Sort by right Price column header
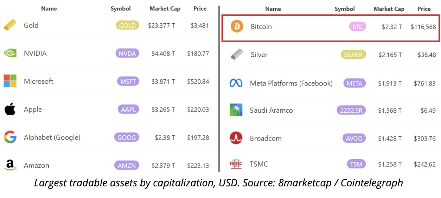The height and width of the screenshot is (198, 441). pyautogui.click(x=424, y=9)
